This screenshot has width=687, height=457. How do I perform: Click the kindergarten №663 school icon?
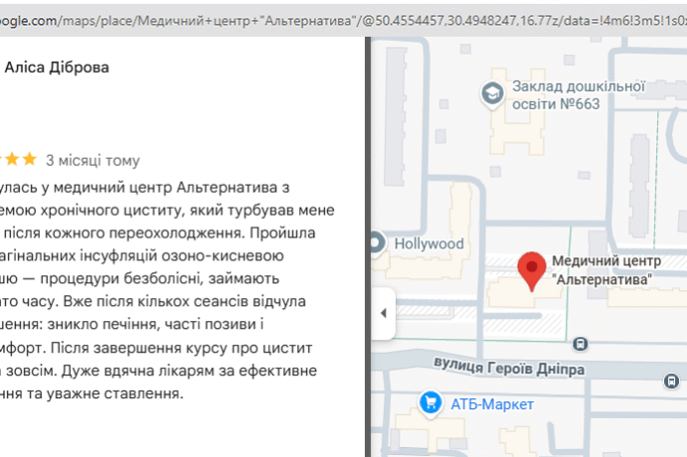491,94
